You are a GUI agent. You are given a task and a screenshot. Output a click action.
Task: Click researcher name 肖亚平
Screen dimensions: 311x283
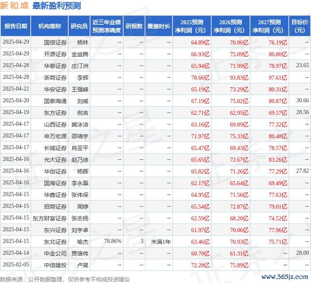coord(80,148)
